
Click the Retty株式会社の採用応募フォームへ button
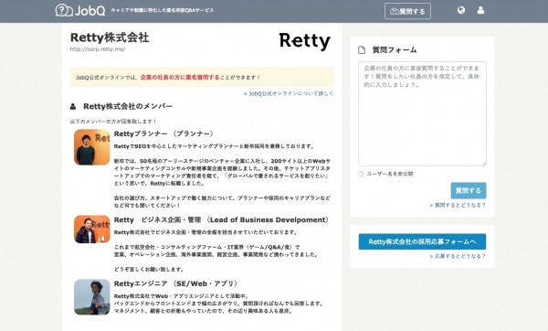click(x=422, y=241)
